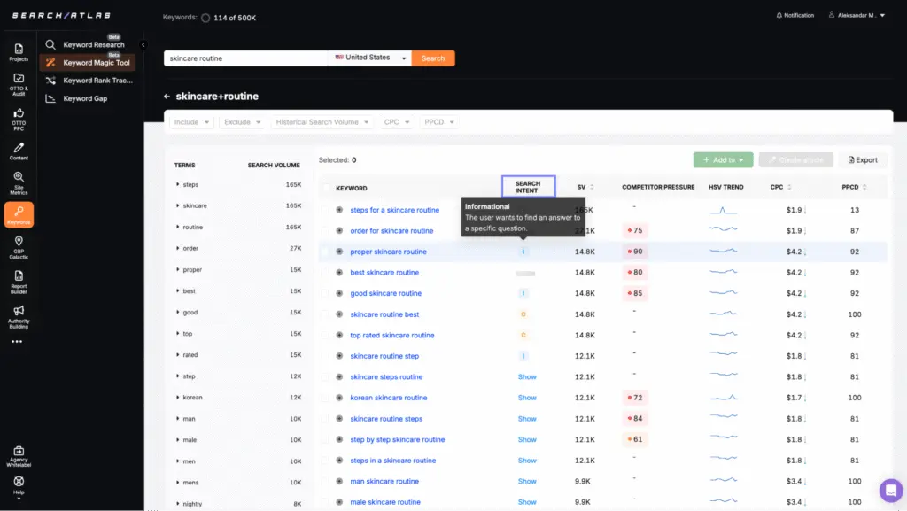Show search intent for skincare steps routine
This screenshot has height=511, width=907.
527,377
